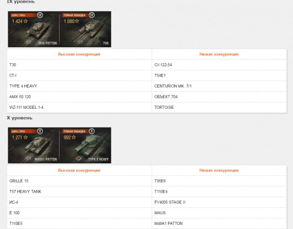Select the FV4005 STAGE II cell
The height and width of the screenshot is (229, 293).
[219, 202]
